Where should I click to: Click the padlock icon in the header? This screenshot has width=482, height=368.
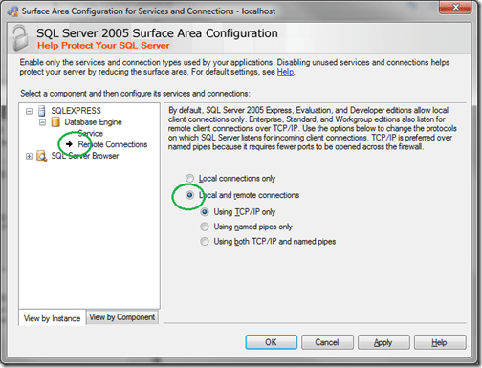coord(21,38)
